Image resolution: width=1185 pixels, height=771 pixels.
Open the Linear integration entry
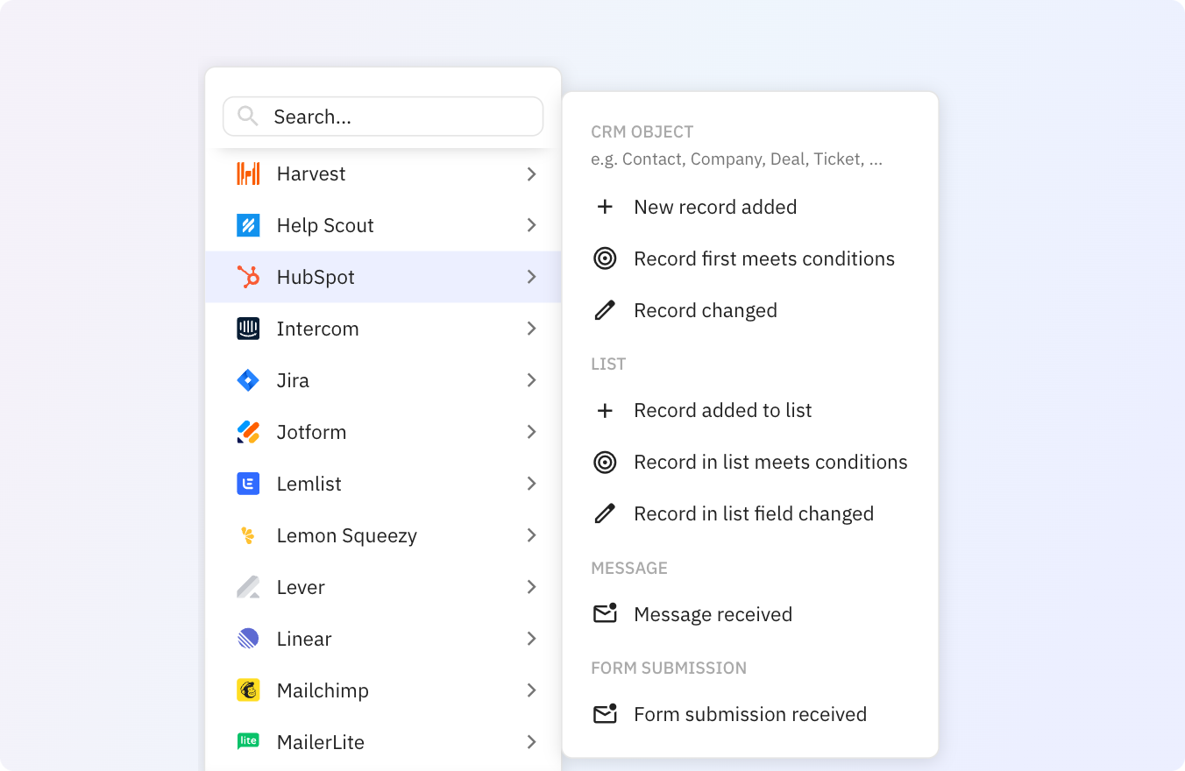click(383, 639)
